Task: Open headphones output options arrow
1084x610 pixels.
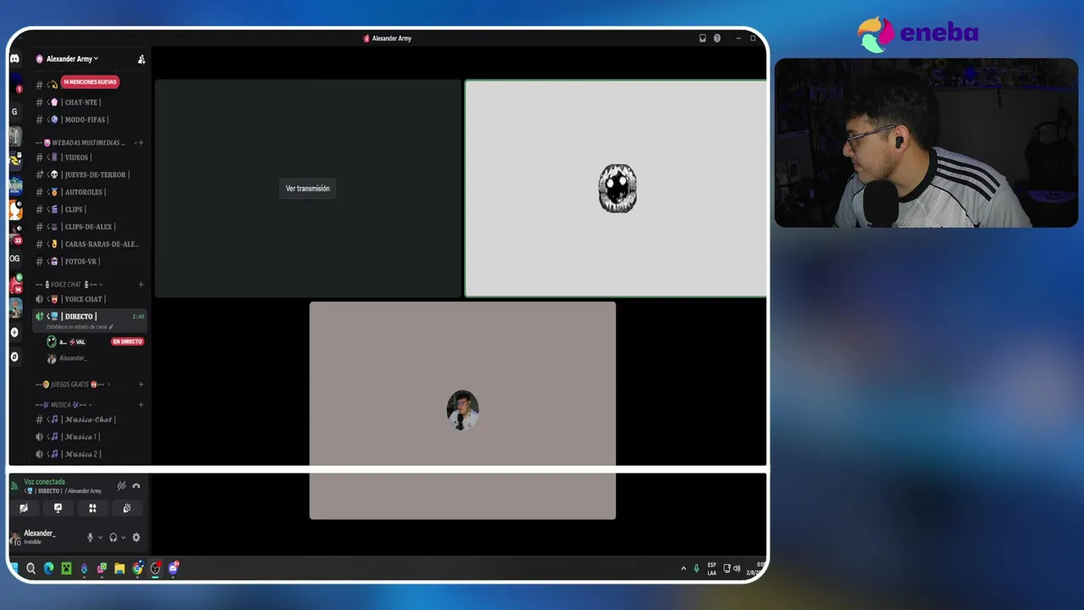Action: pos(123,537)
